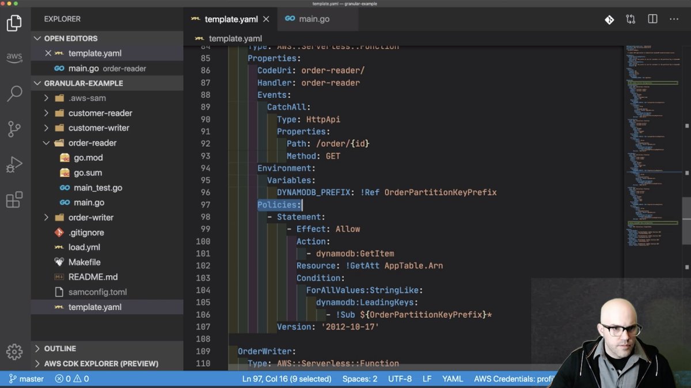The height and width of the screenshot is (388, 691).
Task: Select the Run and Debug icon
Action: [x=14, y=164]
